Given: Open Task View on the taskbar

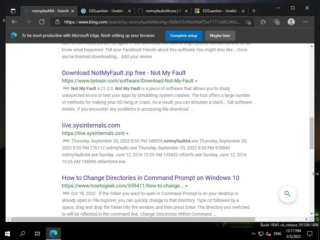Looking at the screenshot, I should point(37,234).
